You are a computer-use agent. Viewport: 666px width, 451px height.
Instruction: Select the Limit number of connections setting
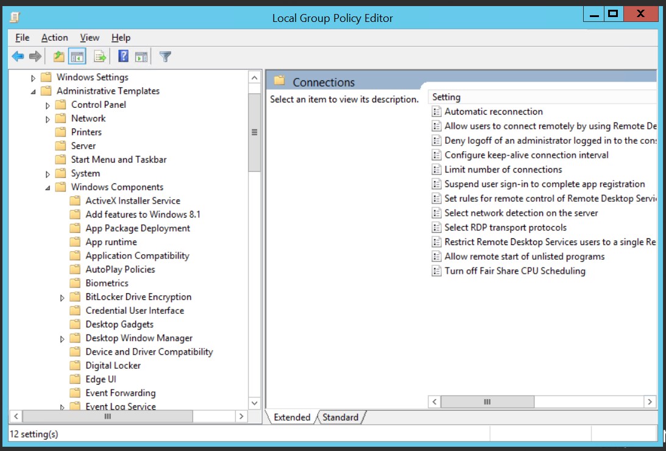[x=503, y=169]
